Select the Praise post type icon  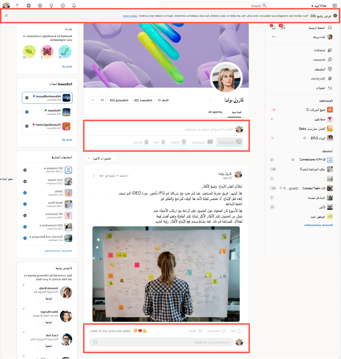[x=184, y=142]
